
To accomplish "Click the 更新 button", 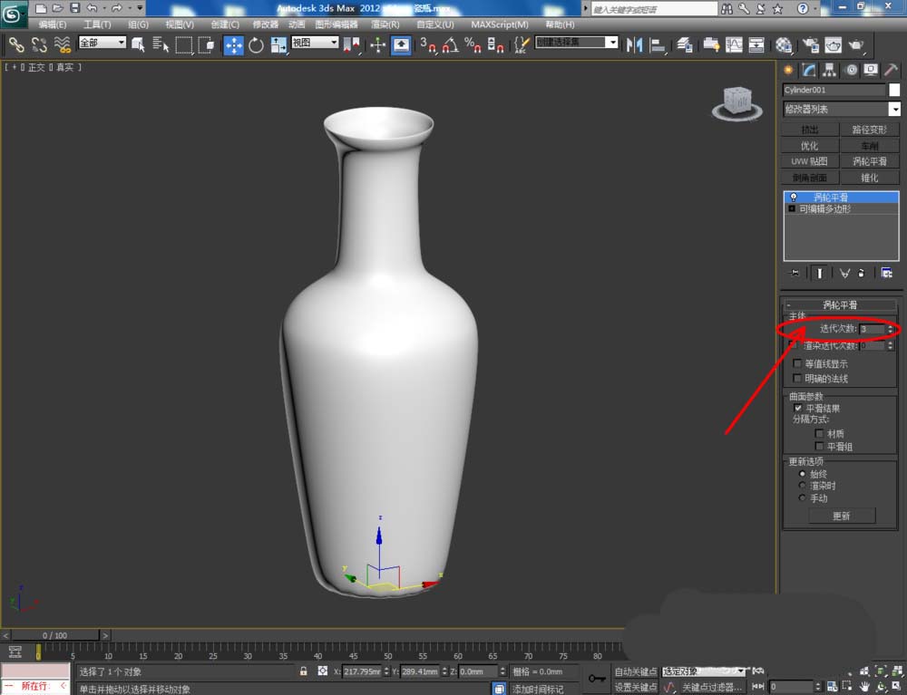I will coord(842,516).
